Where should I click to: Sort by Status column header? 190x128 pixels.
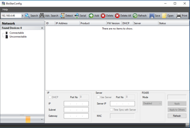tap(174, 23)
